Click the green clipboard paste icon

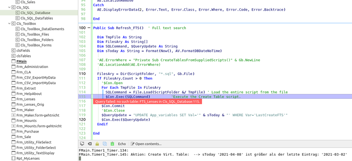coord(112,144)
